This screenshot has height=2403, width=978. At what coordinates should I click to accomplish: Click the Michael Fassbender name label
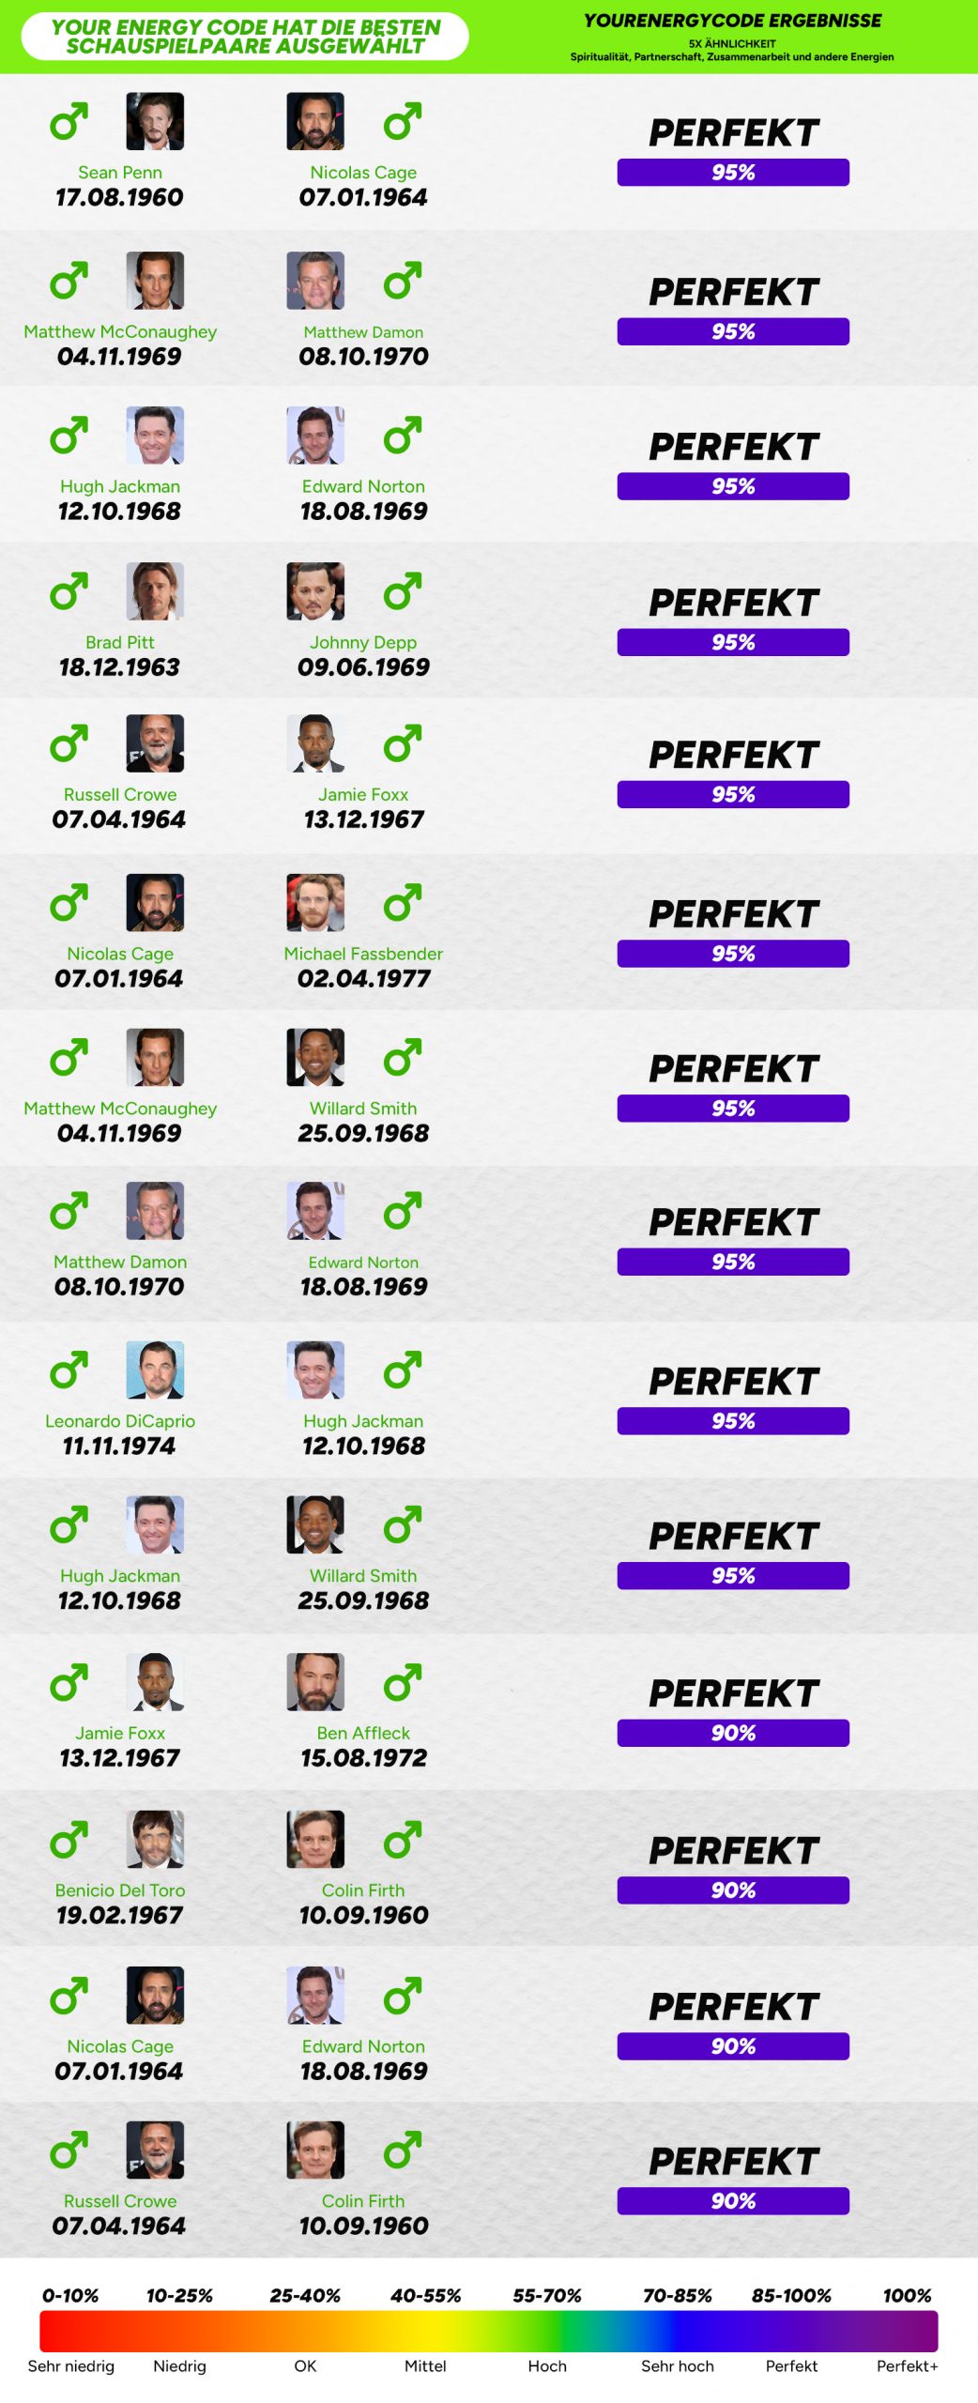pyautogui.click(x=363, y=954)
